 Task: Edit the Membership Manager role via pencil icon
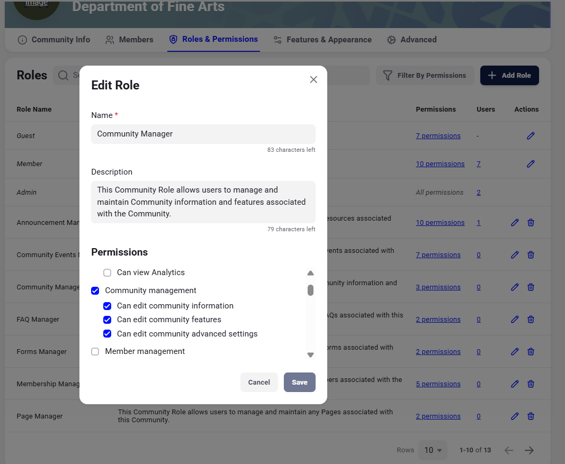coord(515,384)
